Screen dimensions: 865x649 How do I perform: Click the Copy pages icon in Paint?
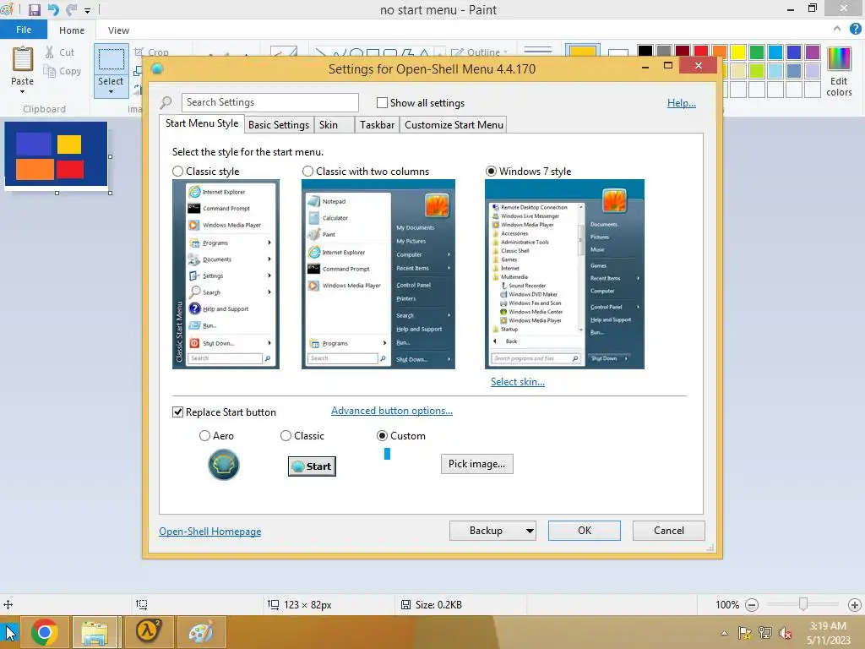click(50, 71)
